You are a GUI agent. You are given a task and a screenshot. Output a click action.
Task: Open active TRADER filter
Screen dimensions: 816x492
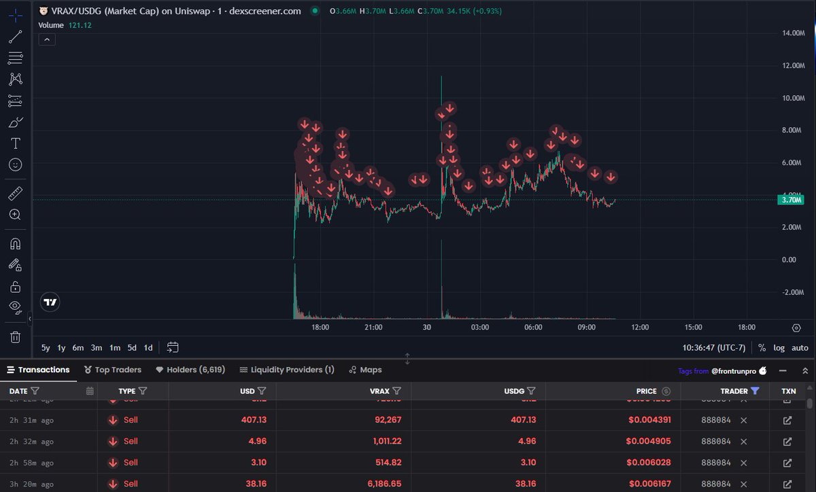pyautogui.click(x=755, y=391)
